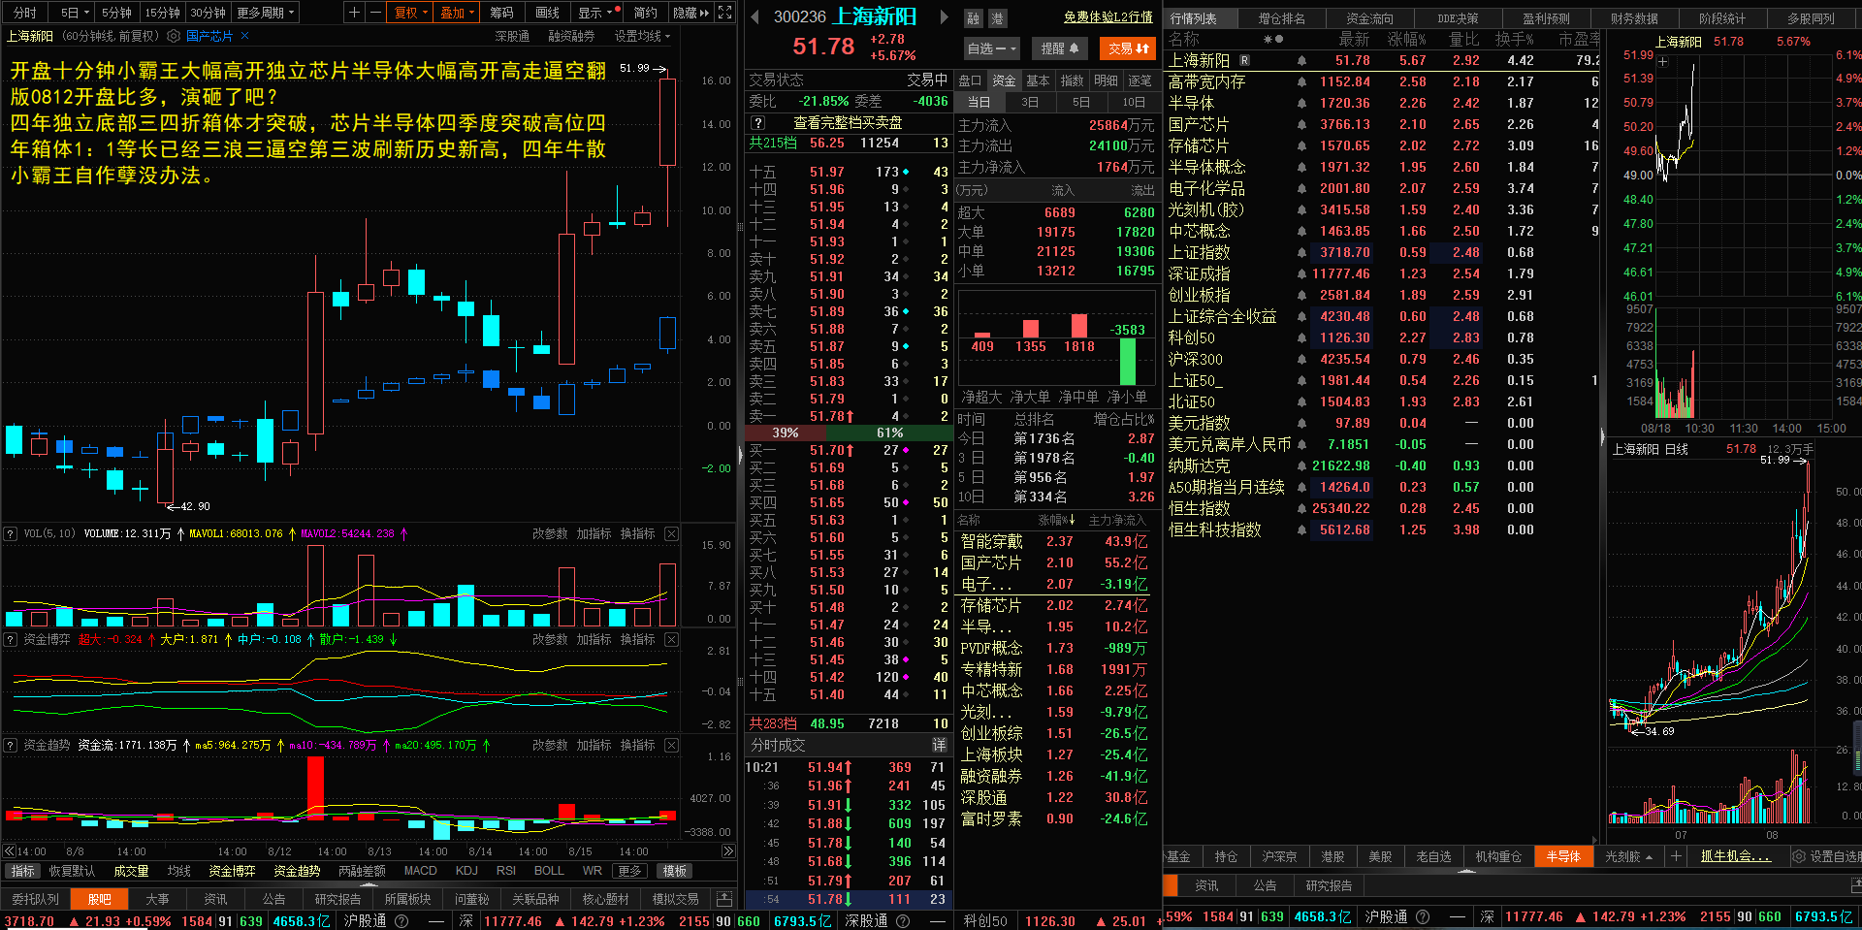This screenshot has height=930, width=1862.
Task: Select 国产芯片 row in quote list
Action: (x=1382, y=124)
